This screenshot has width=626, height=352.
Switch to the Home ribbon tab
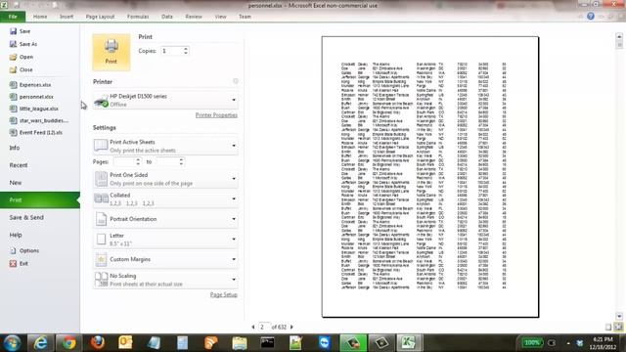pyautogui.click(x=40, y=17)
